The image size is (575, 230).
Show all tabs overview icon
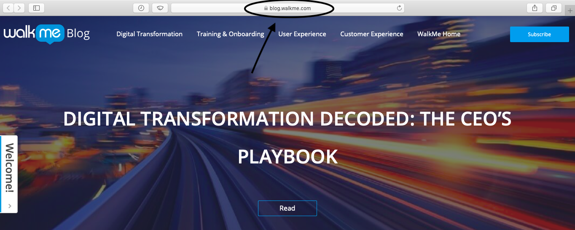click(x=554, y=8)
